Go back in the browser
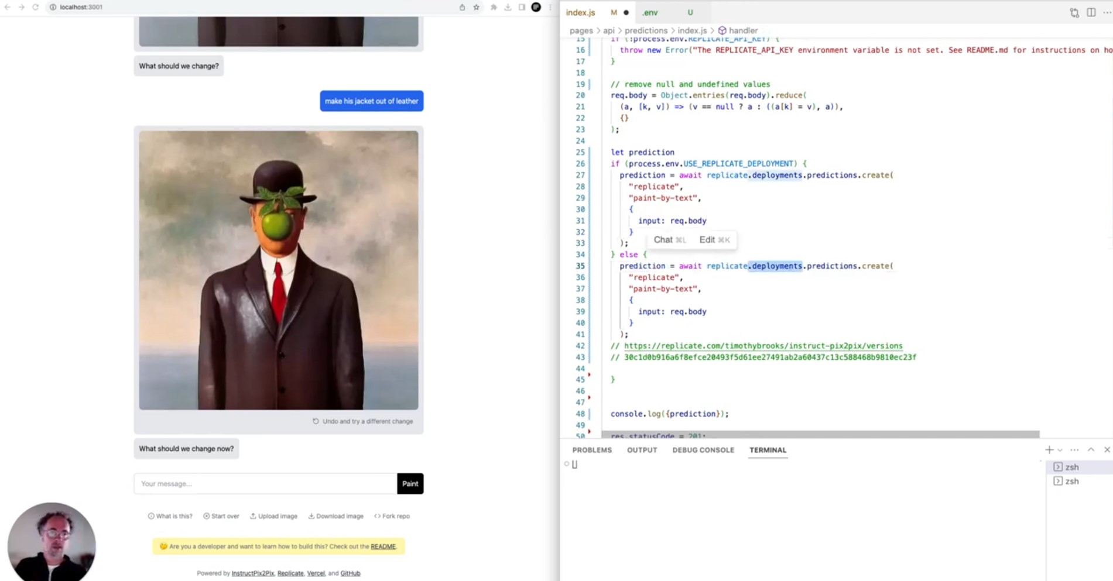This screenshot has height=581, width=1113. click(7, 7)
